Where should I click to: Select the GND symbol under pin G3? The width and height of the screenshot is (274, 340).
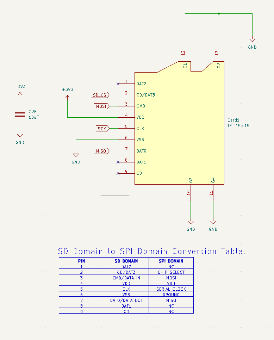coord(191,223)
